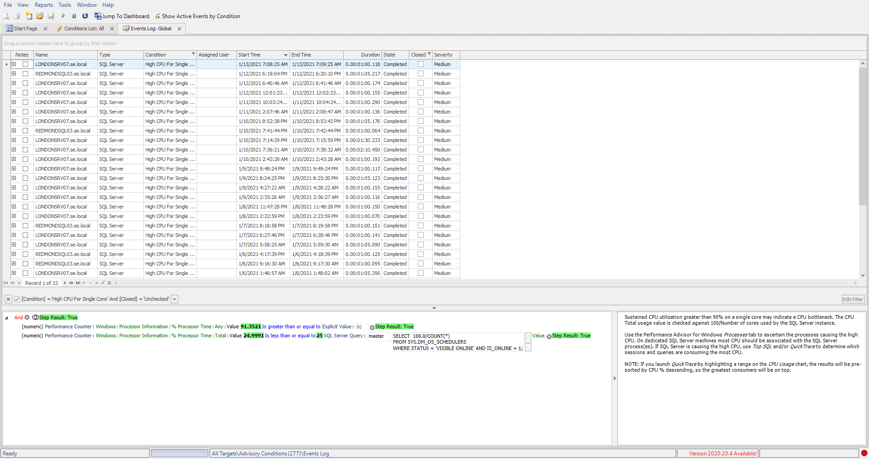Open a file using the folder icon
869x459 pixels.
point(40,16)
